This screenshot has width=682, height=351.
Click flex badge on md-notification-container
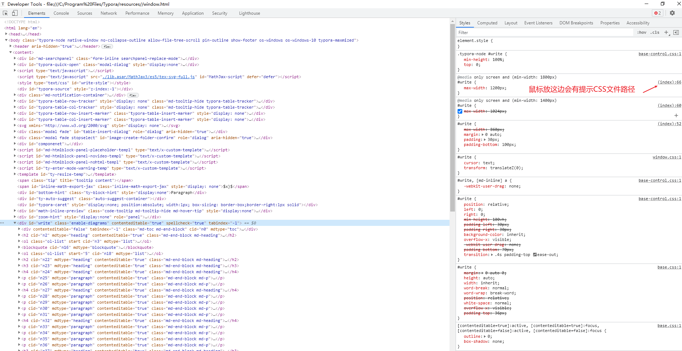coord(133,95)
